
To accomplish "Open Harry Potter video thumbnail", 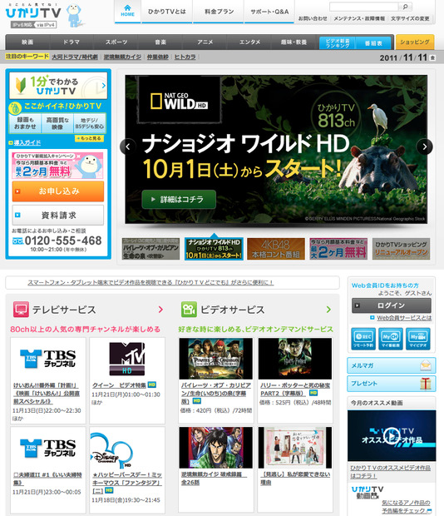I will 295,359.
